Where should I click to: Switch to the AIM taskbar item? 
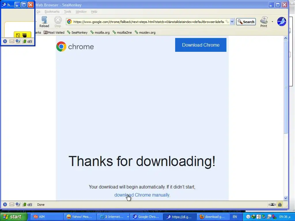(x=48, y=217)
